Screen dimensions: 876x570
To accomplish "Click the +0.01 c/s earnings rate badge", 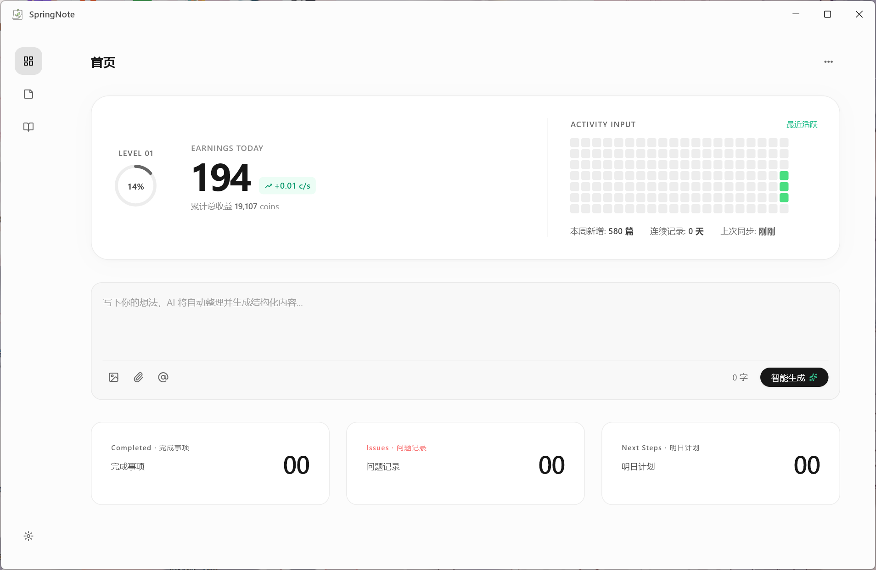I will click(287, 186).
